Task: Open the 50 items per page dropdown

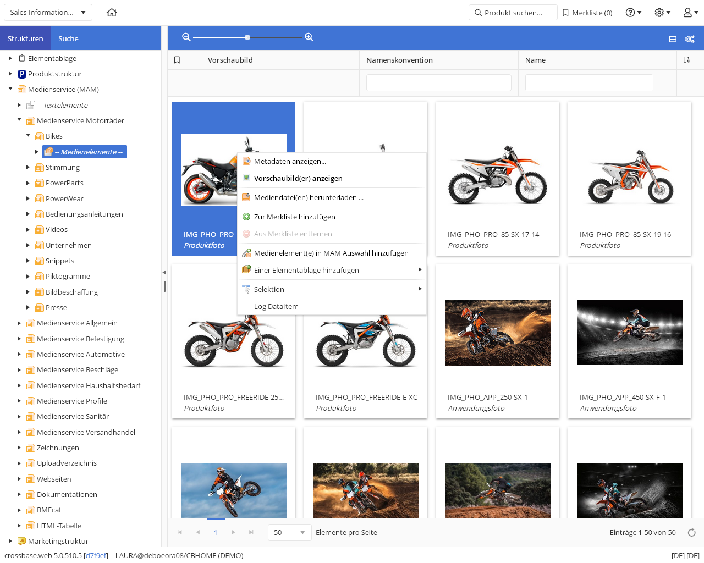Action: 289,532
